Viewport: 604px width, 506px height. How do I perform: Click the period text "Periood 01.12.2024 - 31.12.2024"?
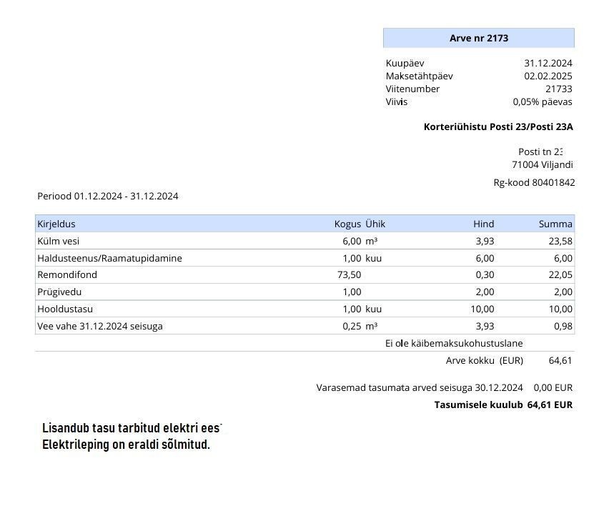tap(107, 196)
